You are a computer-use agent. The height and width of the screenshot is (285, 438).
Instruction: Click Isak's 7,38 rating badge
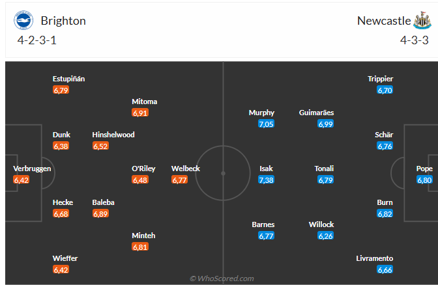point(266,180)
